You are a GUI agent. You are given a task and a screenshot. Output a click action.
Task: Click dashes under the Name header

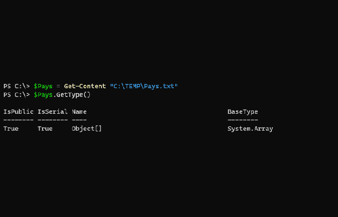pyautogui.click(x=79, y=120)
